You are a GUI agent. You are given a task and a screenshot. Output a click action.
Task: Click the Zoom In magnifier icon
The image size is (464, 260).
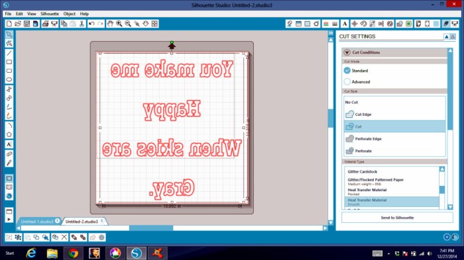119,24
